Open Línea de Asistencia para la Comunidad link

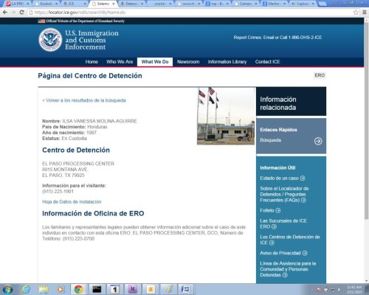288,269
